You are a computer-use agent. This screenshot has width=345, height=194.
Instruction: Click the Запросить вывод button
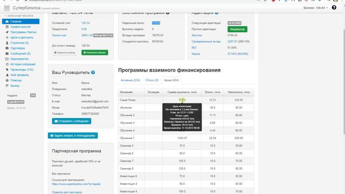point(65,53)
